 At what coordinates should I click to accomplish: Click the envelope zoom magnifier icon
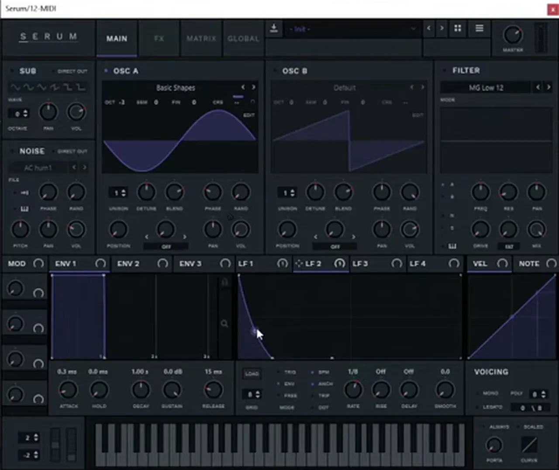click(224, 324)
